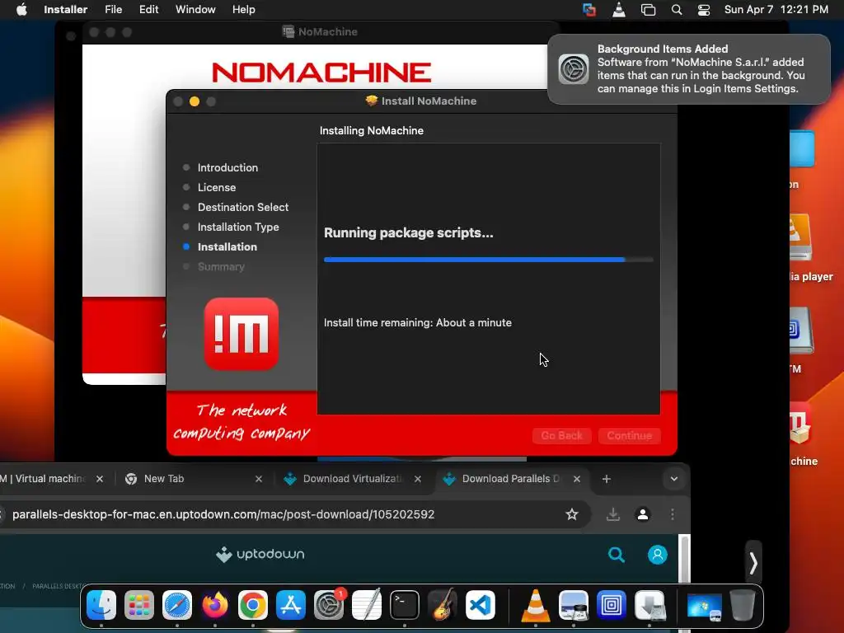This screenshot has width=844, height=633.
Task: Open TextEdit from the Dock
Action: (x=367, y=605)
